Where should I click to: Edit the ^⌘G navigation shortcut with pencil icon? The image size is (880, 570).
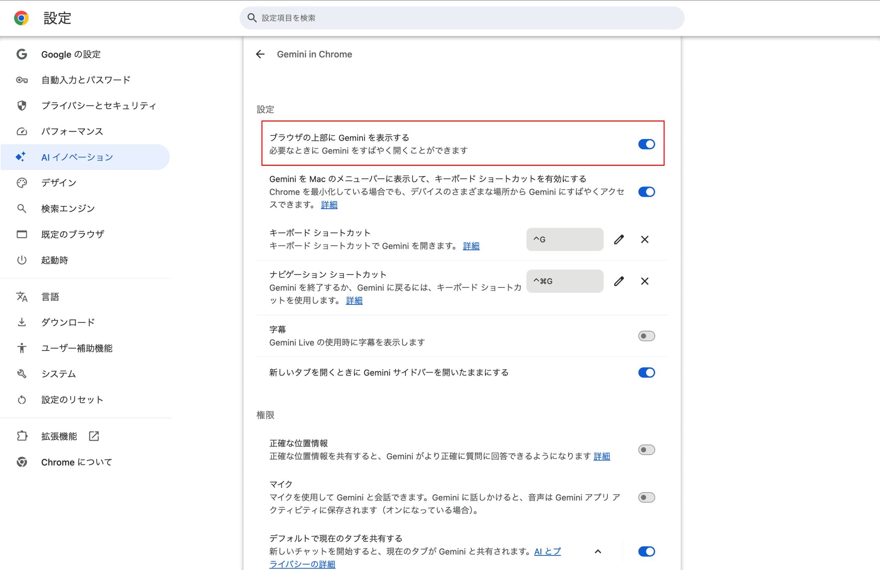619,281
